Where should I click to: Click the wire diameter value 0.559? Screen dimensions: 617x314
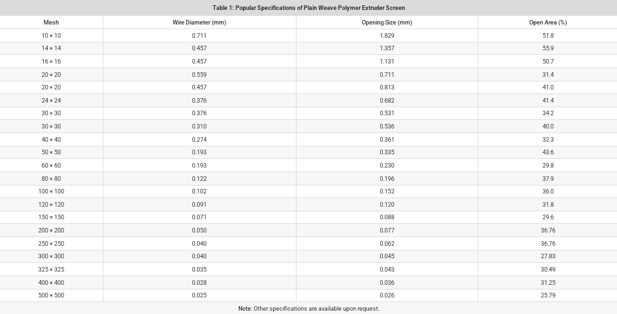pos(200,74)
